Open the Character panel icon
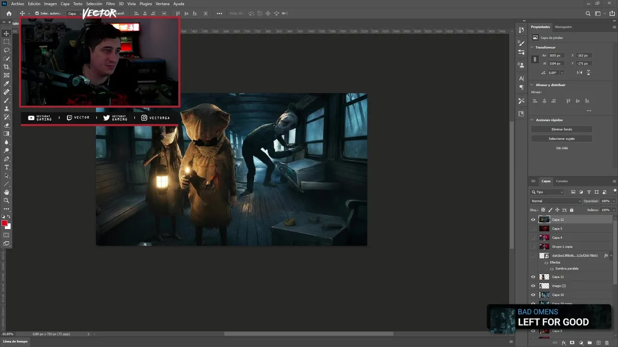The height and width of the screenshot is (347, 618). (x=521, y=78)
